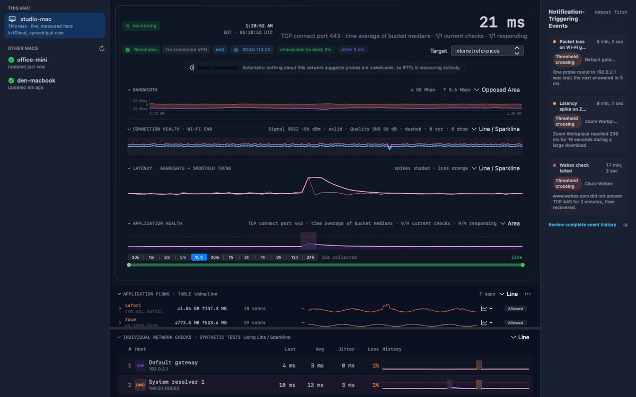This screenshot has height=397, width=636.
Task: Click the Default gateway network check row
Action: point(325,365)
